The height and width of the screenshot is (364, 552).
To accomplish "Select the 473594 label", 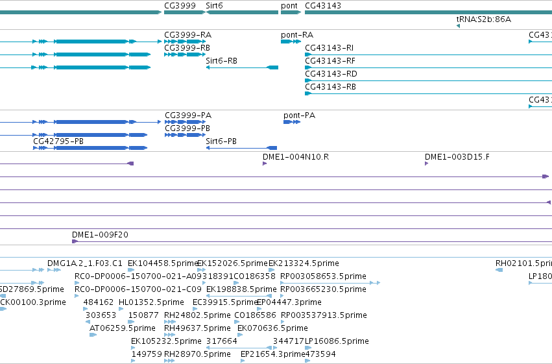I will 320,354.
